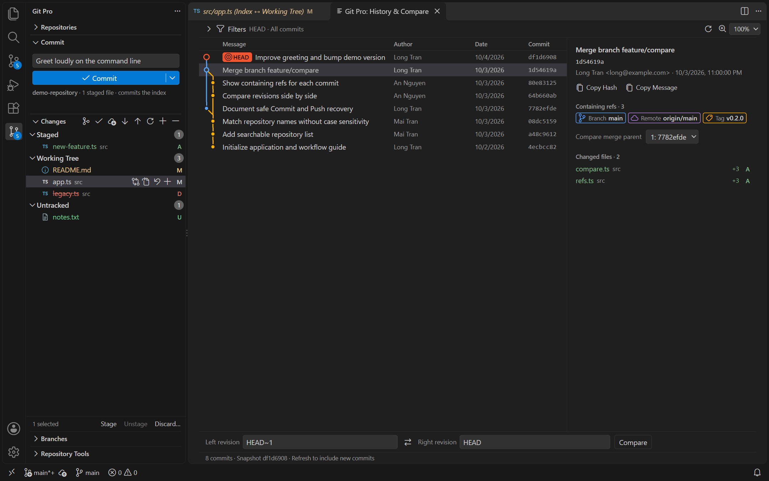769x481 pixels.
Task: Click the branch graph icon in Changes toolbar
Action: (86, 121)
